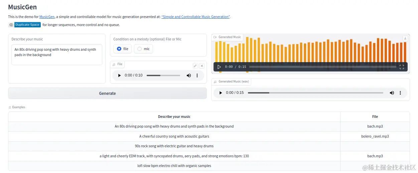Image resolution: width=418 pixels, height=173 pixels.
Task: Mute the Generated Music wav player
Action: (x=392, y=93)
